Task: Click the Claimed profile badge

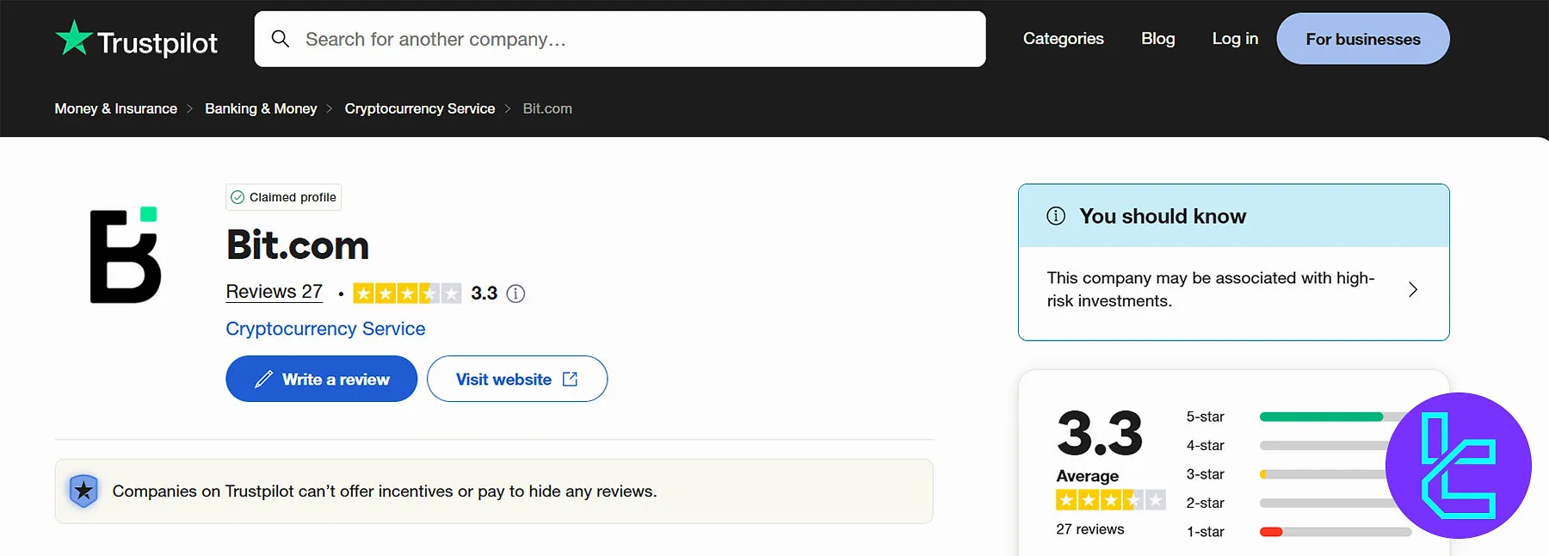Action: tap(283, 197)
